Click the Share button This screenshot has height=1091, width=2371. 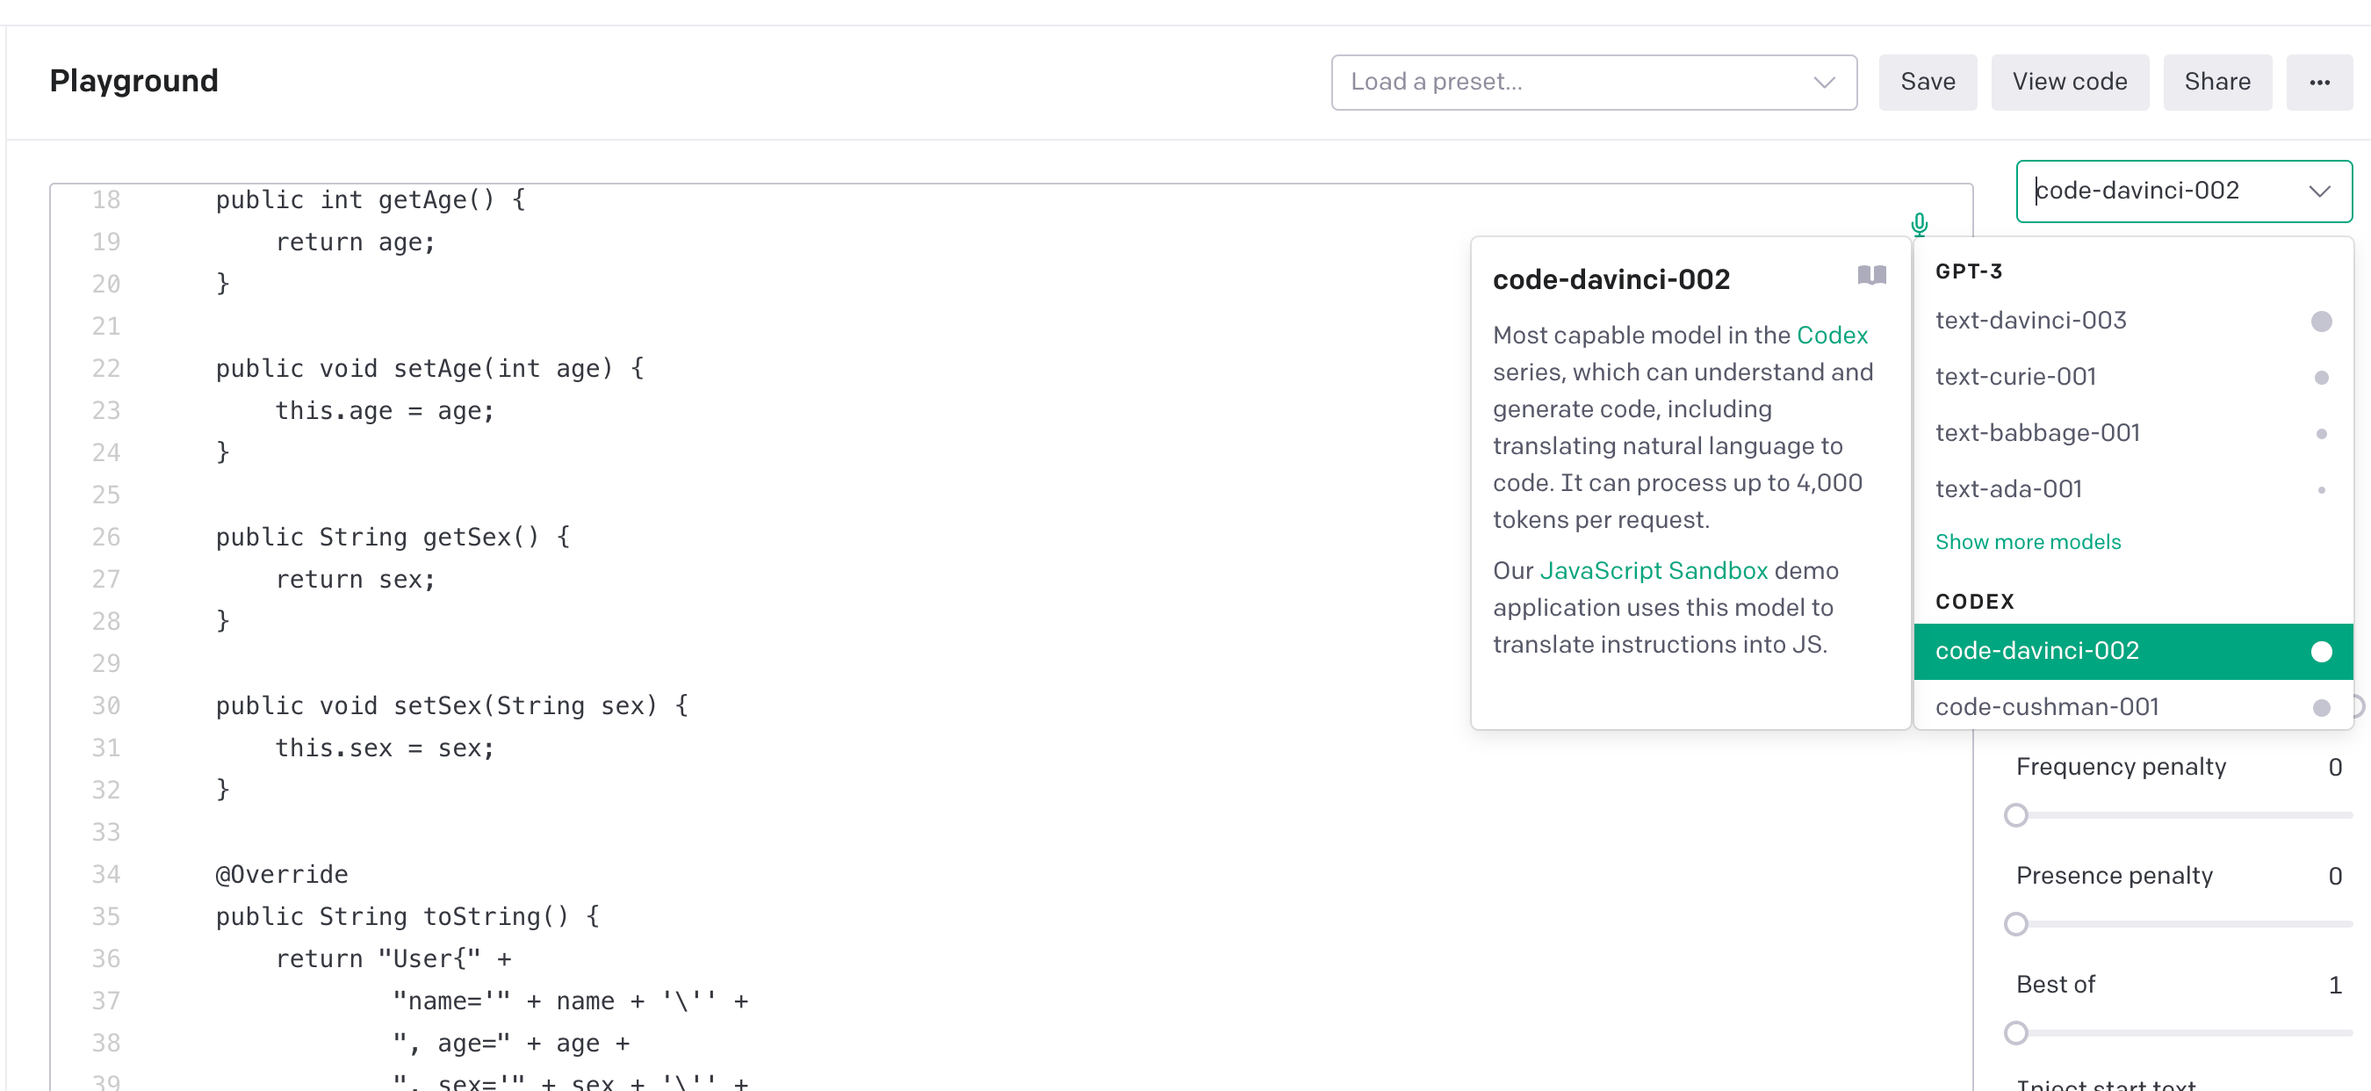pyautogui.click(x=2216, y=82)
